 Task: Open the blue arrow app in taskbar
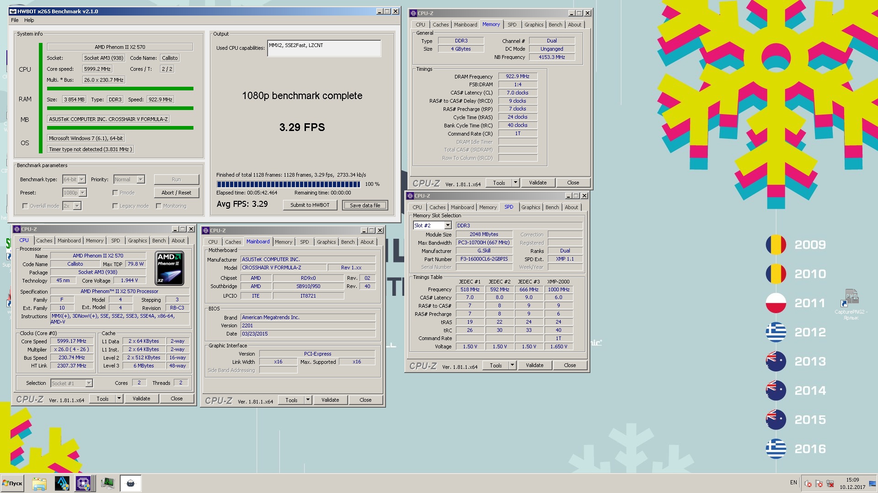coord(62,483)
